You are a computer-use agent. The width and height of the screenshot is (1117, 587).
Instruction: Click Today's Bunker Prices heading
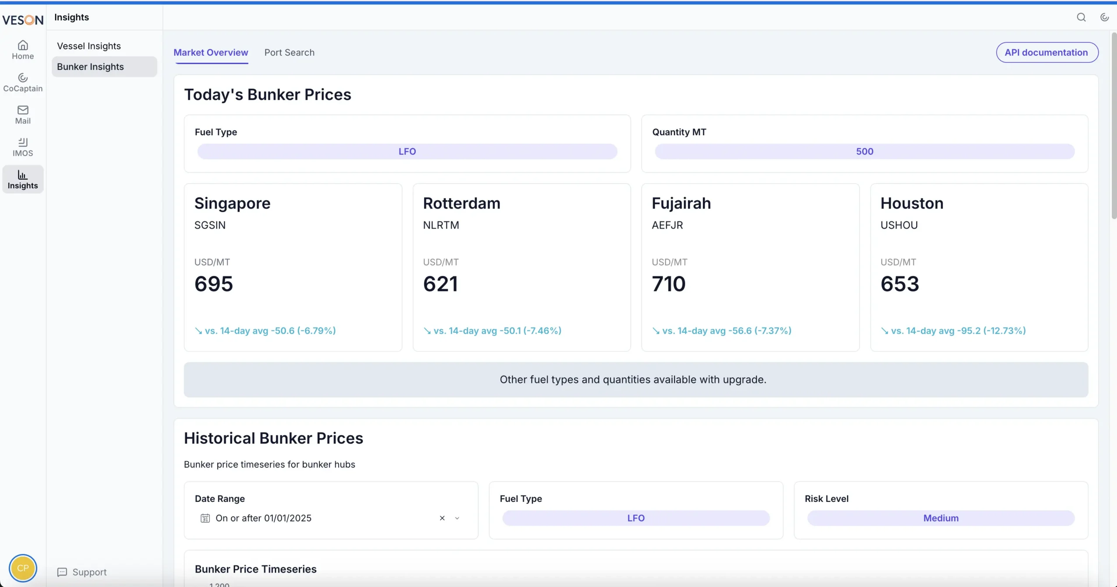click(x=267, y=94)
